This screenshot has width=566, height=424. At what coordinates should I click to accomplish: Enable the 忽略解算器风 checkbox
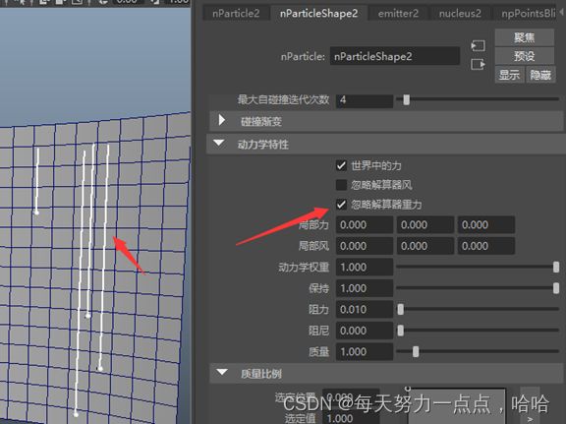coord(341,185)
